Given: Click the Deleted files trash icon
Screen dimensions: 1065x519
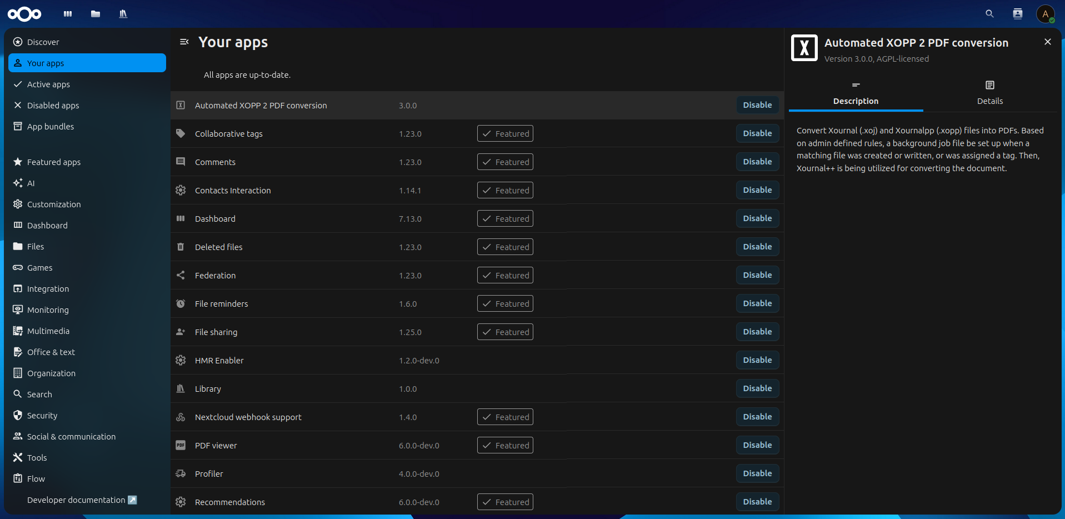Looking at the screenshot, I should tap(181, 247).
